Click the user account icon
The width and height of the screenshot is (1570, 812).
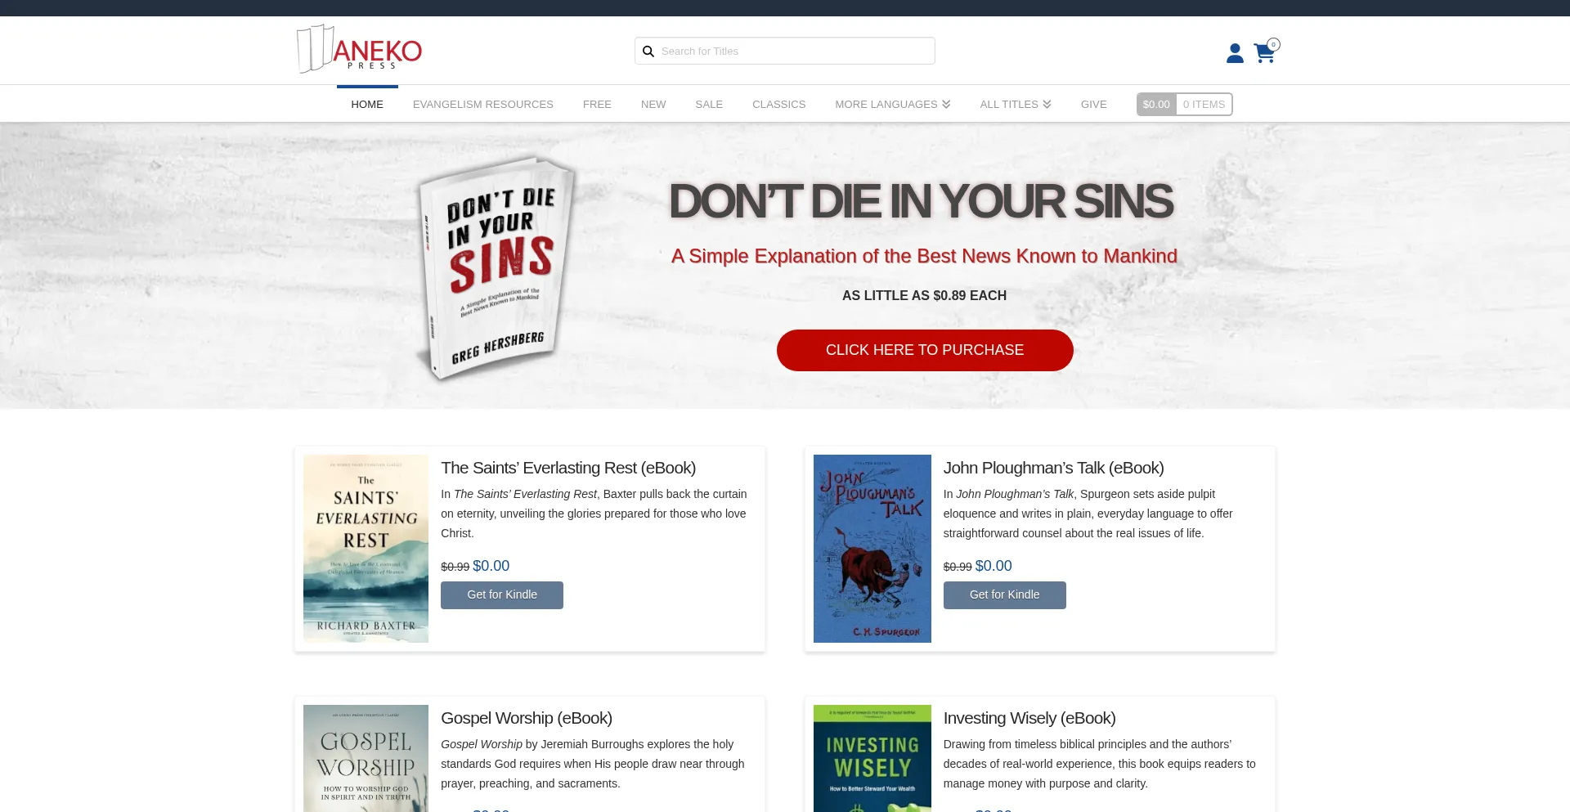(x=1235, y=53)
